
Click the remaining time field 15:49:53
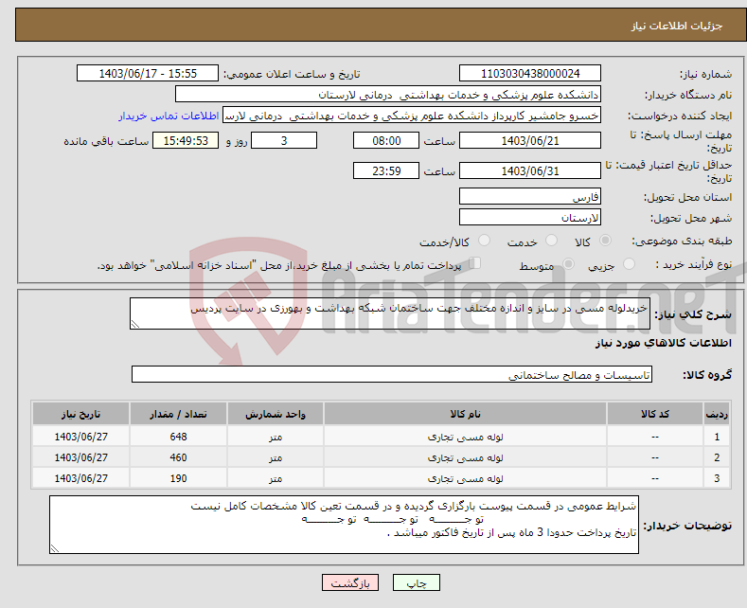(186, 140)
